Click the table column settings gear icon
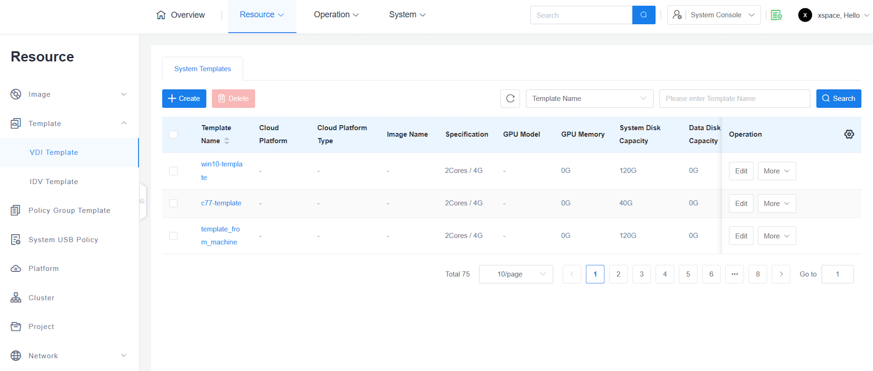 [849, 134]
